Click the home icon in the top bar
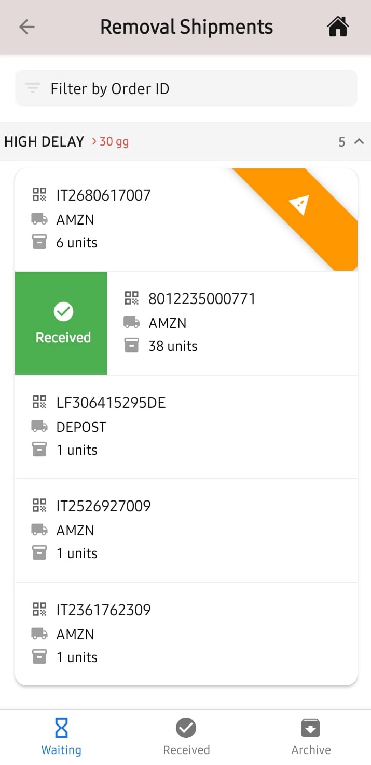 [x=337, y=27]
